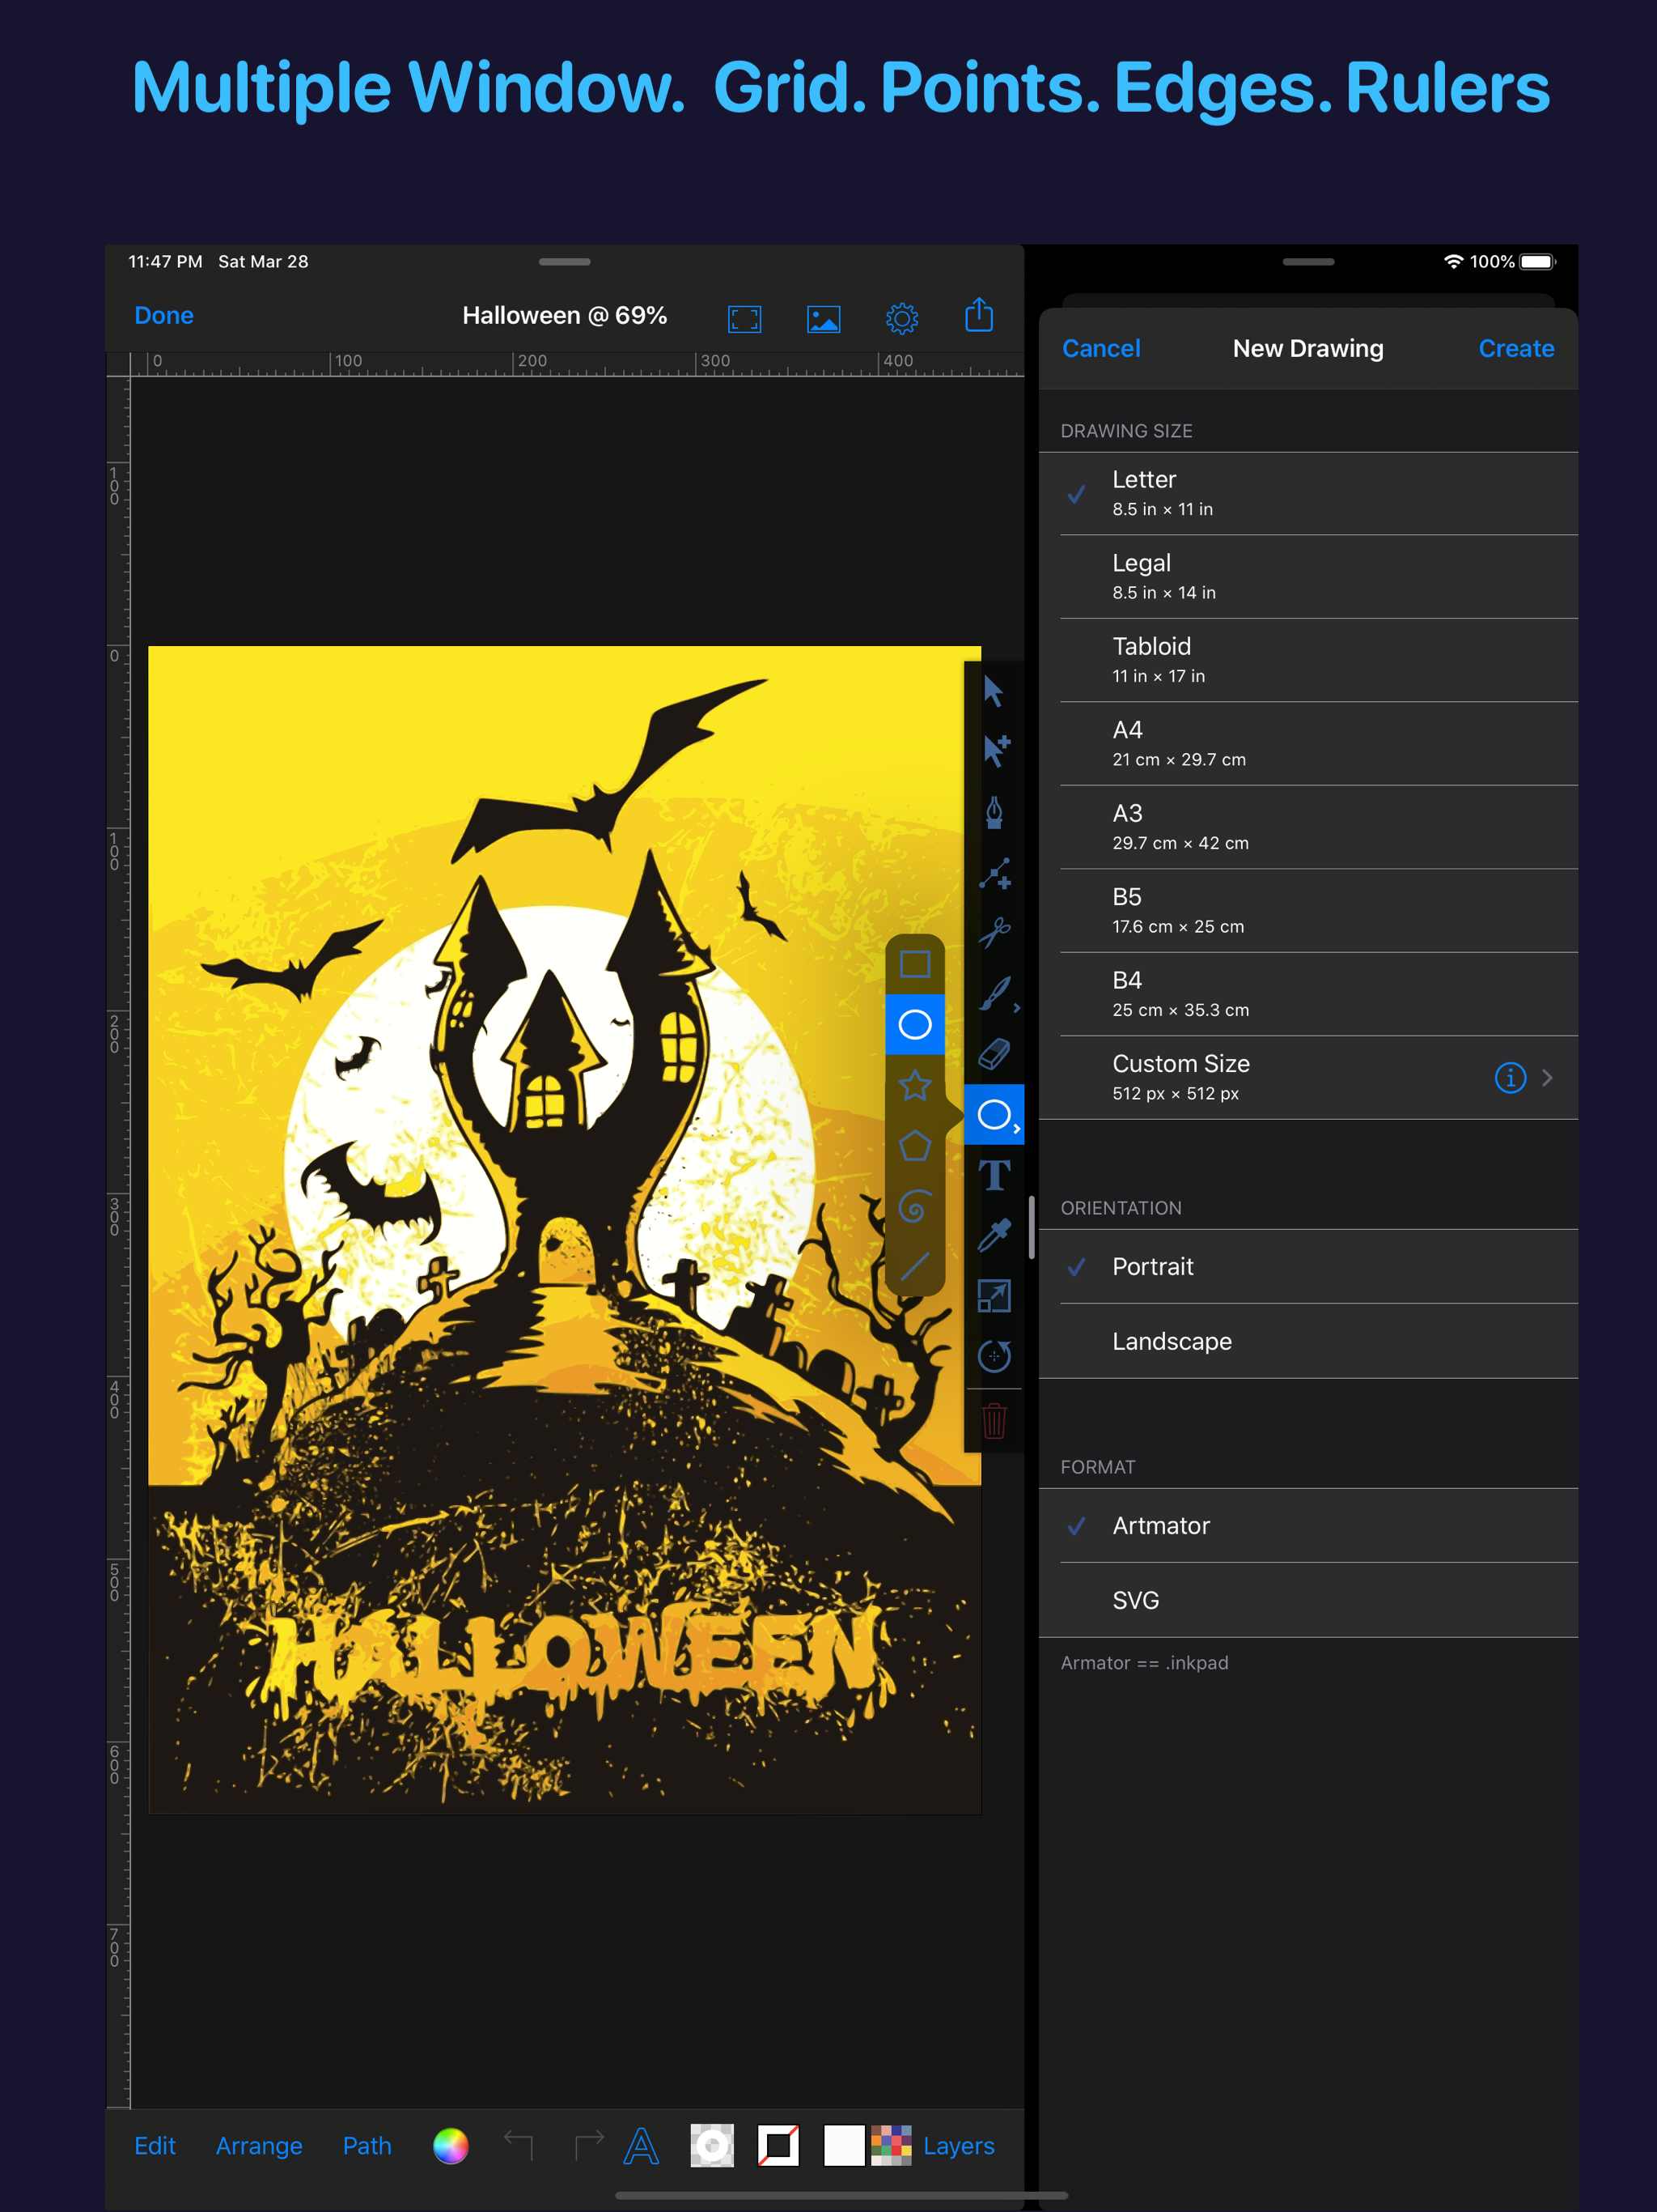Open the Arrange menu
Screen dimensions: 1657x2212
259,2146
